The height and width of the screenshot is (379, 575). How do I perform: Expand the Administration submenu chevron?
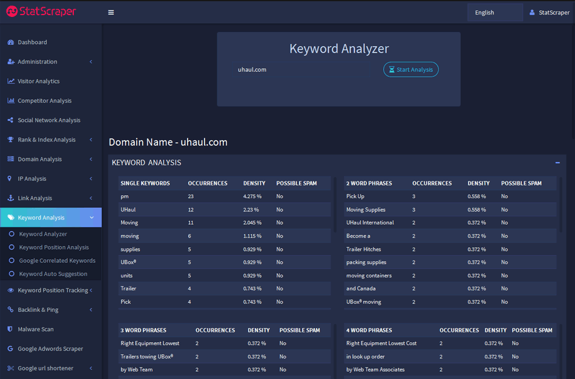tap(91, 62)
